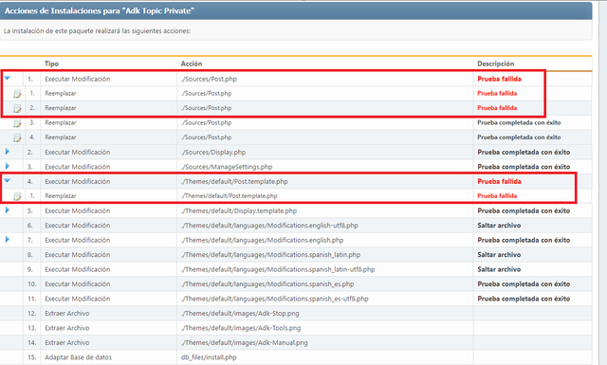Viewport: 607px width, 365px height.
Task: Open edit icon of fourth Post.php Reemplazar
Action: [17, 137]
